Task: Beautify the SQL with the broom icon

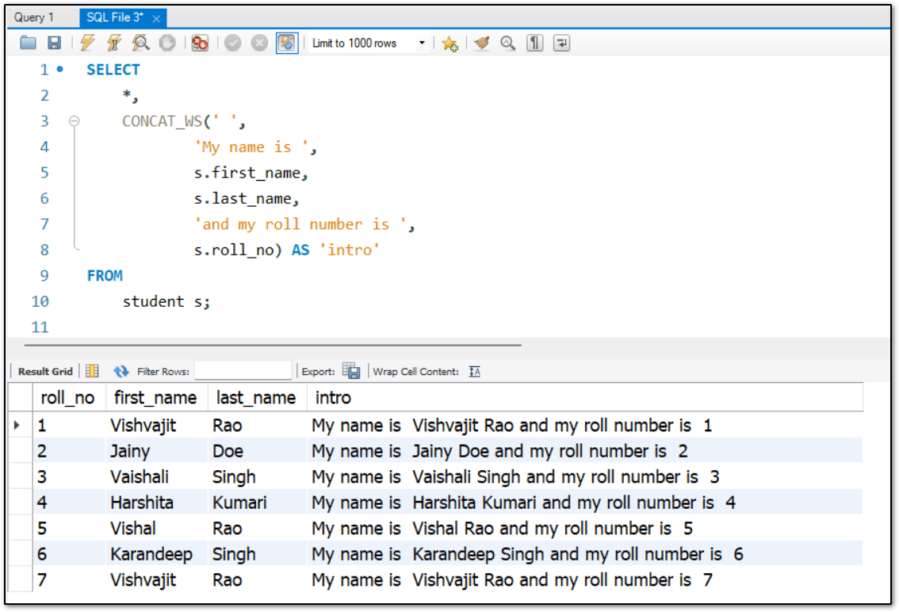Action: 481,43
